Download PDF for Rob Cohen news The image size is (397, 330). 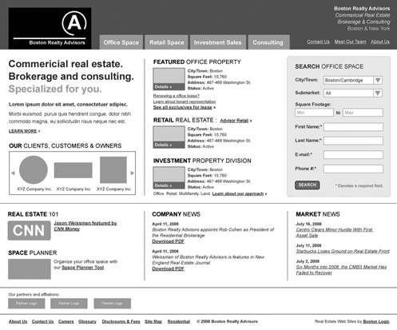(168, 241)
